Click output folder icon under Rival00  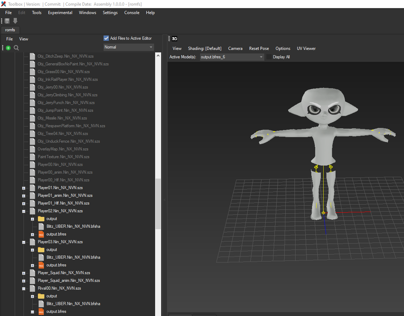tap(41, 296)
